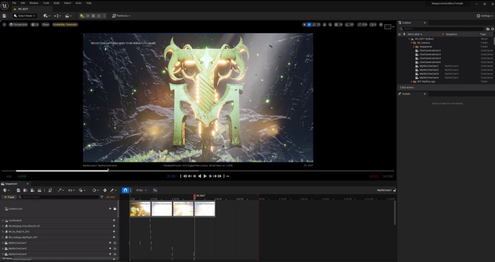Expand the Sequences folder in the Outliner
This screenshot has height=262, width=495.
tap(414, 46)
